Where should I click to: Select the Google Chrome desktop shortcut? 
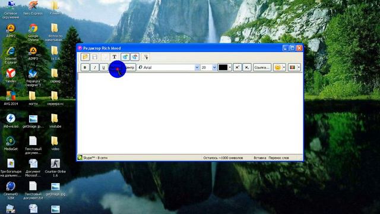point(33,33)
